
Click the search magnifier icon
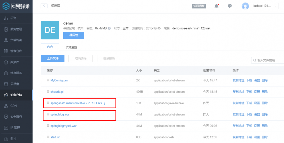pos(255,60)
